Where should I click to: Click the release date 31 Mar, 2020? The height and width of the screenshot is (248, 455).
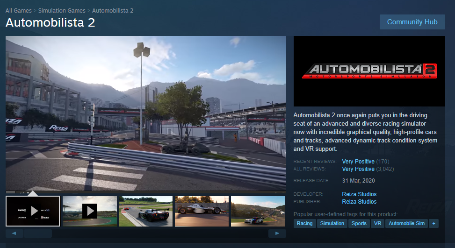(x=358, y=180)
